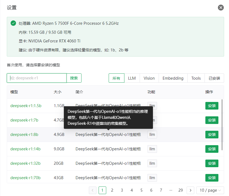
Task: Jump to page 3
Action: click(122, 190)
